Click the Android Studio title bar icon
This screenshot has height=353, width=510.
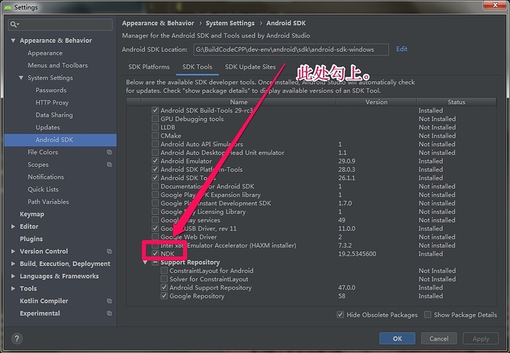(8, 7)
